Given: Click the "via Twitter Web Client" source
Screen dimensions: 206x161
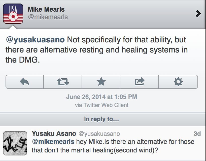Looking at the screenshot, I should (x=101, y=105).
